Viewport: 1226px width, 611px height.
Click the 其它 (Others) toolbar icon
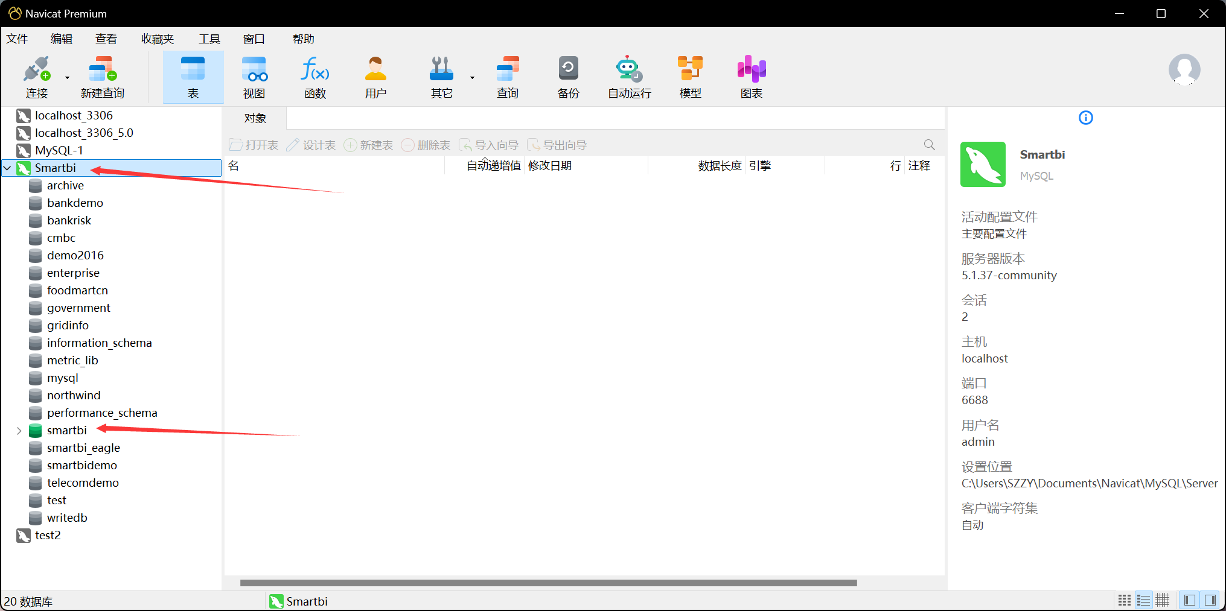(x=441, y=77)
